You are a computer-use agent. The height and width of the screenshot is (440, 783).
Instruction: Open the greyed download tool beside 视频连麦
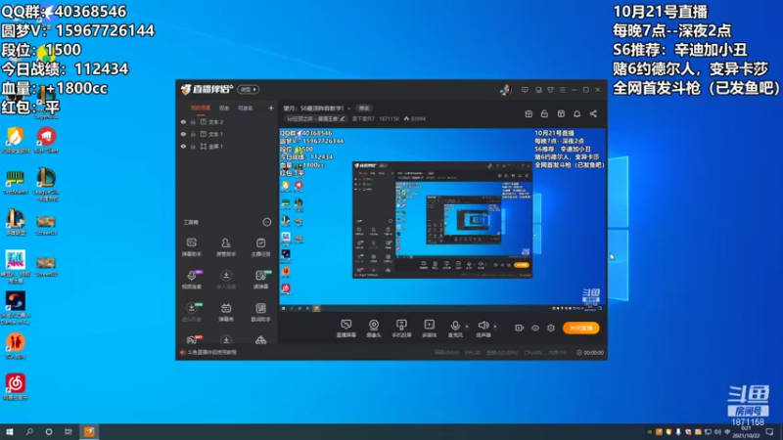(226, 280)
